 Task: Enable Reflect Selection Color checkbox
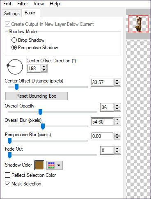pos(7,175)
